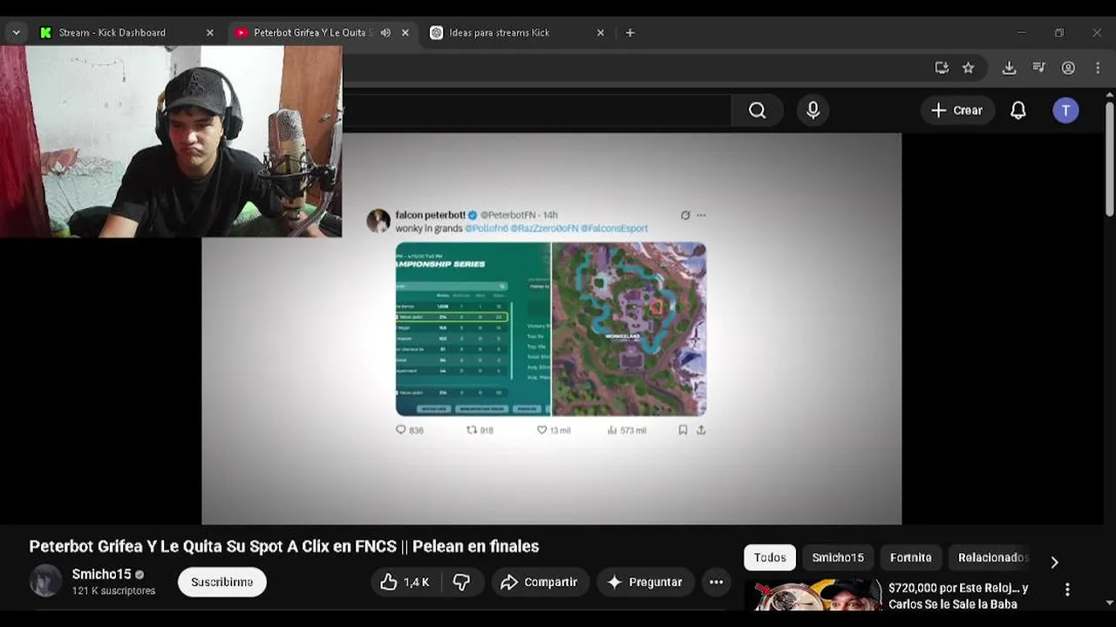Click the Suscribirme button
1116x627 pixels.
(x=222, y=582)
